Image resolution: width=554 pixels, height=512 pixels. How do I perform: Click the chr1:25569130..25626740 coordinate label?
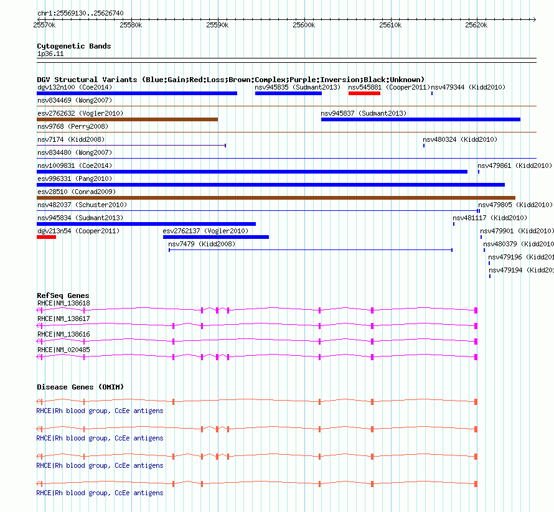(x=80, y=14)
